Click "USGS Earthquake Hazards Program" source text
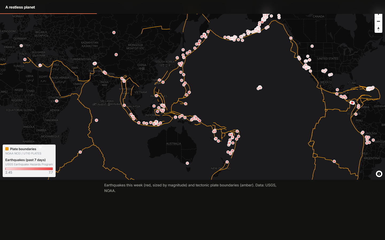The width and height of the screenshot is (385, 240). tap(29, 164)
